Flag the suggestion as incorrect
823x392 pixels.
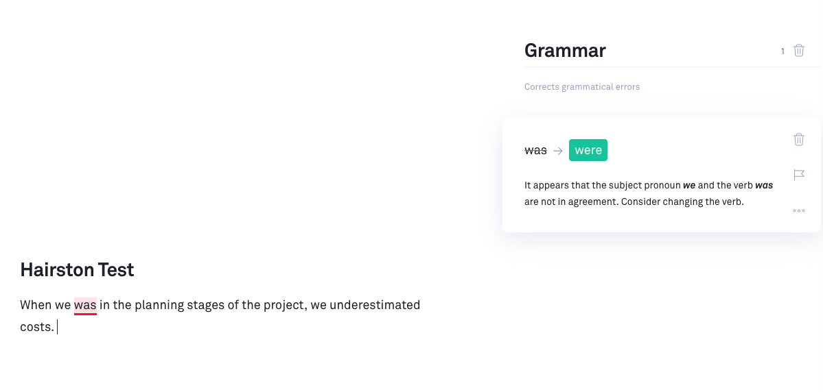tap(798, 175)
